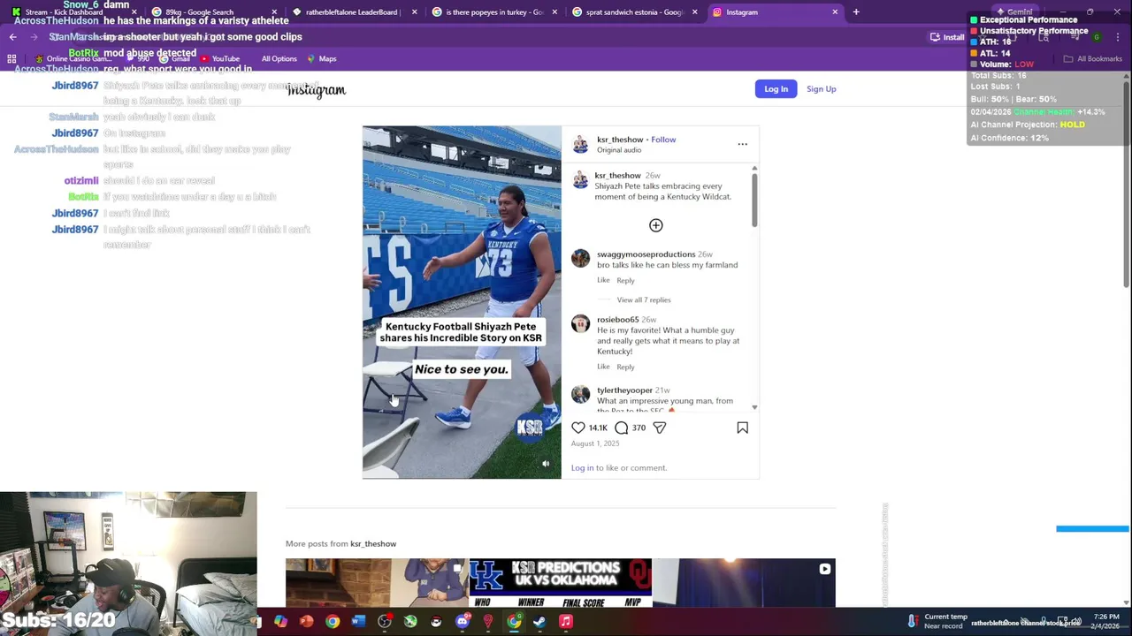The image size is (1132, 636).
Task: Share the post with the paper plane icon
Action: (659, 428)
